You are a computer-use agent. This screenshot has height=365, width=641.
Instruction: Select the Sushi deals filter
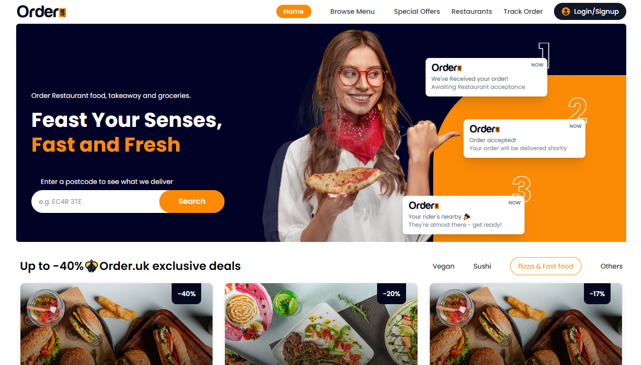pyautogui.click(x=482, y=266)
